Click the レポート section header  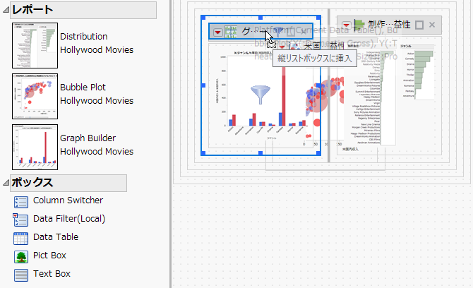[x=83, y=10]
